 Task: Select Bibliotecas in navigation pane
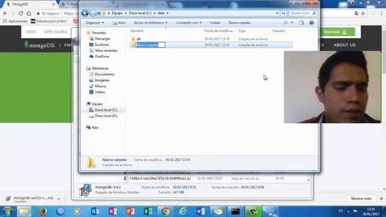(97, 68)
